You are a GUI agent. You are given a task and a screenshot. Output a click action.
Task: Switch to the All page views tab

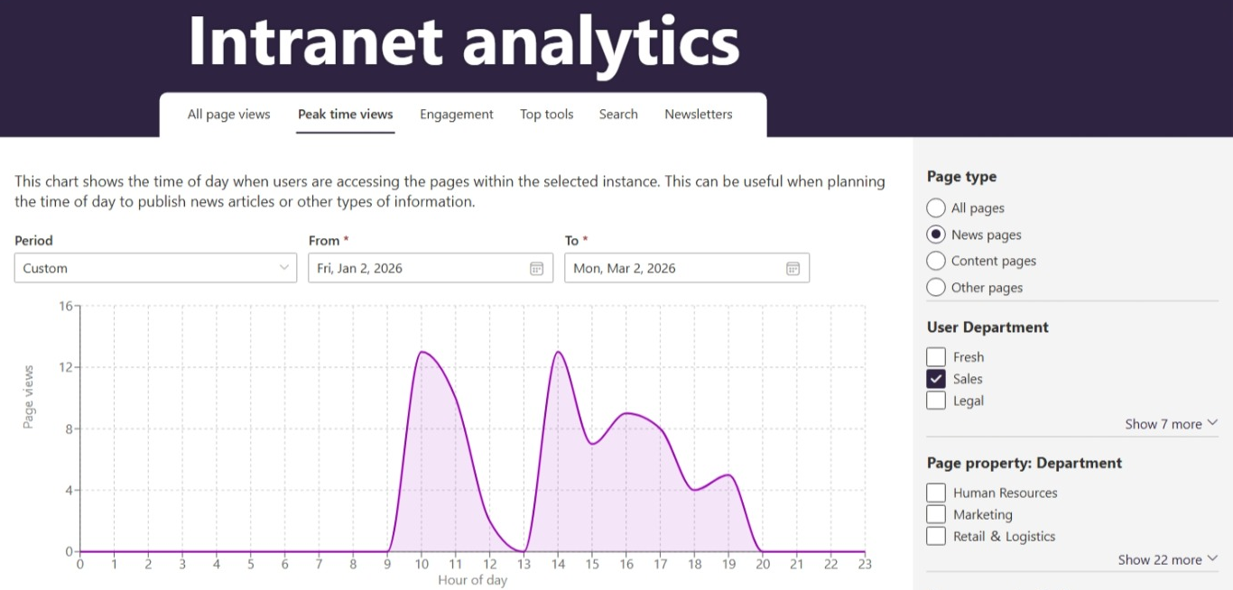pyautogui.click(x=228, y=115)
